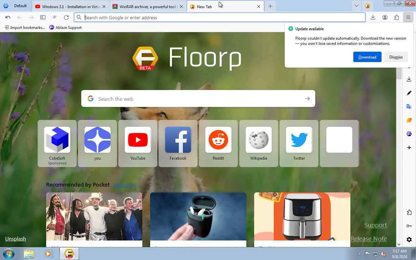
Task: Open the YouTube shortcut tile
Action: tap(138, 143)
